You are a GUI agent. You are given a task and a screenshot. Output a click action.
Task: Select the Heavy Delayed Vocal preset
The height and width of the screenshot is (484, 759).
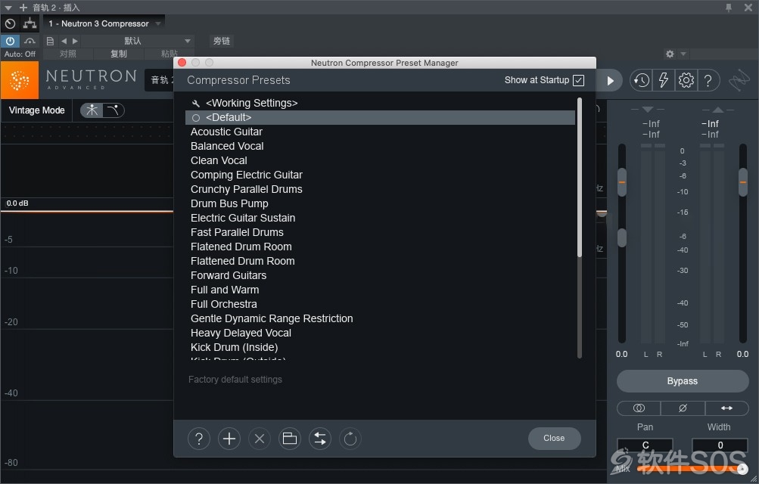pyautogui.click(x=380, y=333)
